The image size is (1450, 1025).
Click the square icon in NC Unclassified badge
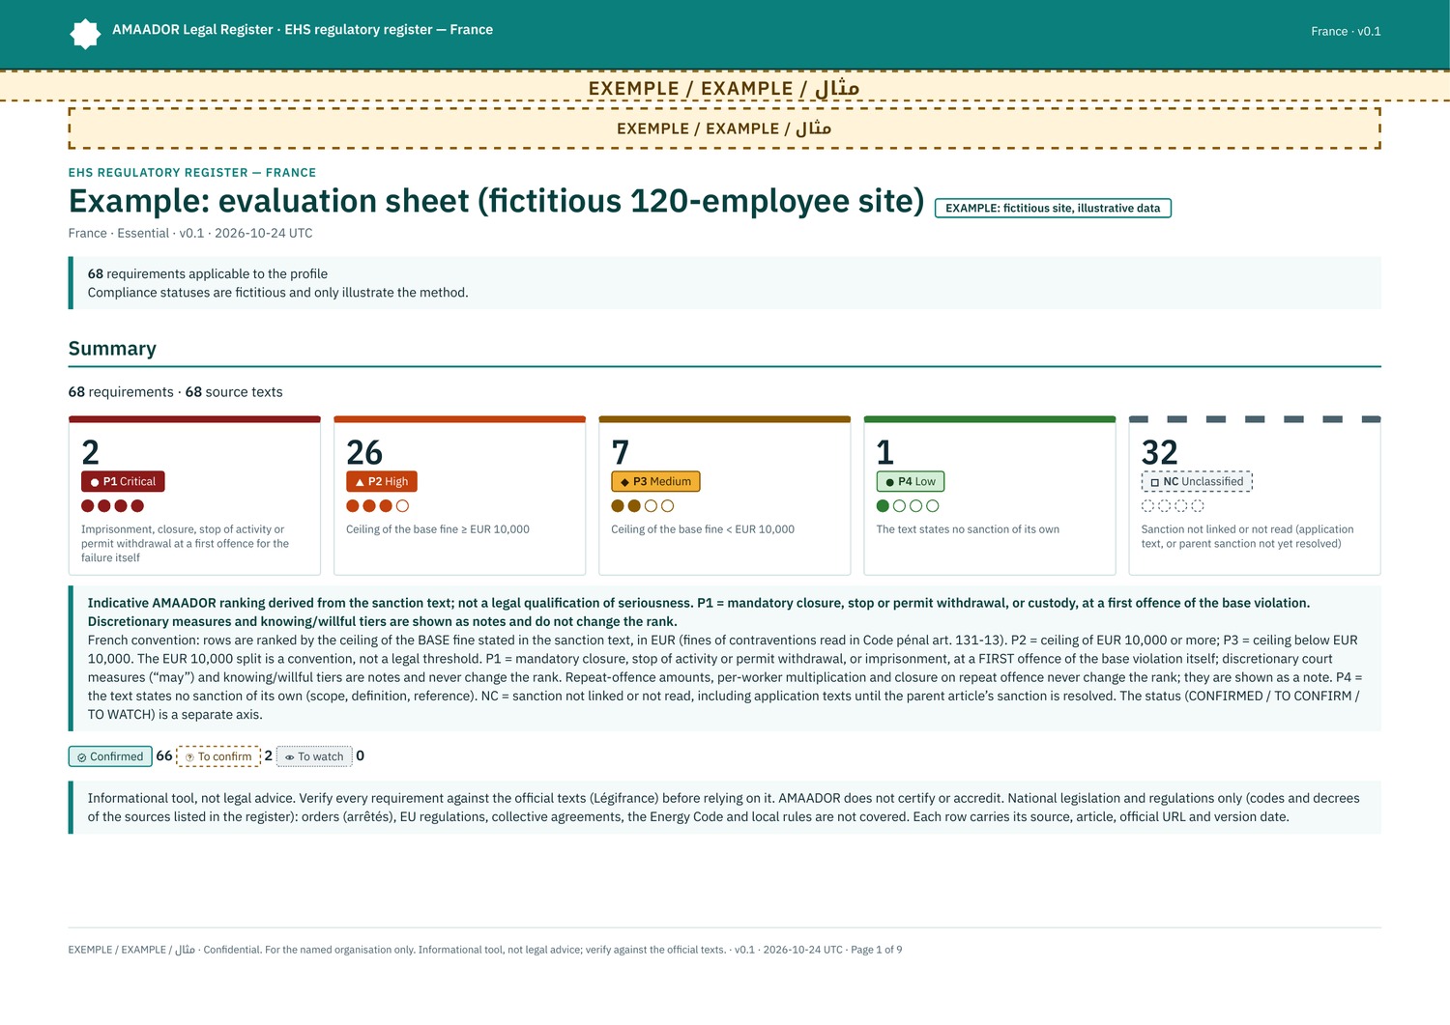pyautogui.click(x=1154, y=482)
